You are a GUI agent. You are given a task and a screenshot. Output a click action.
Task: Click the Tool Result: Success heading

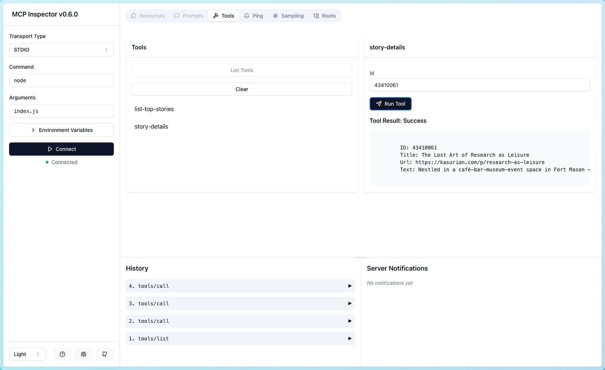398,121
